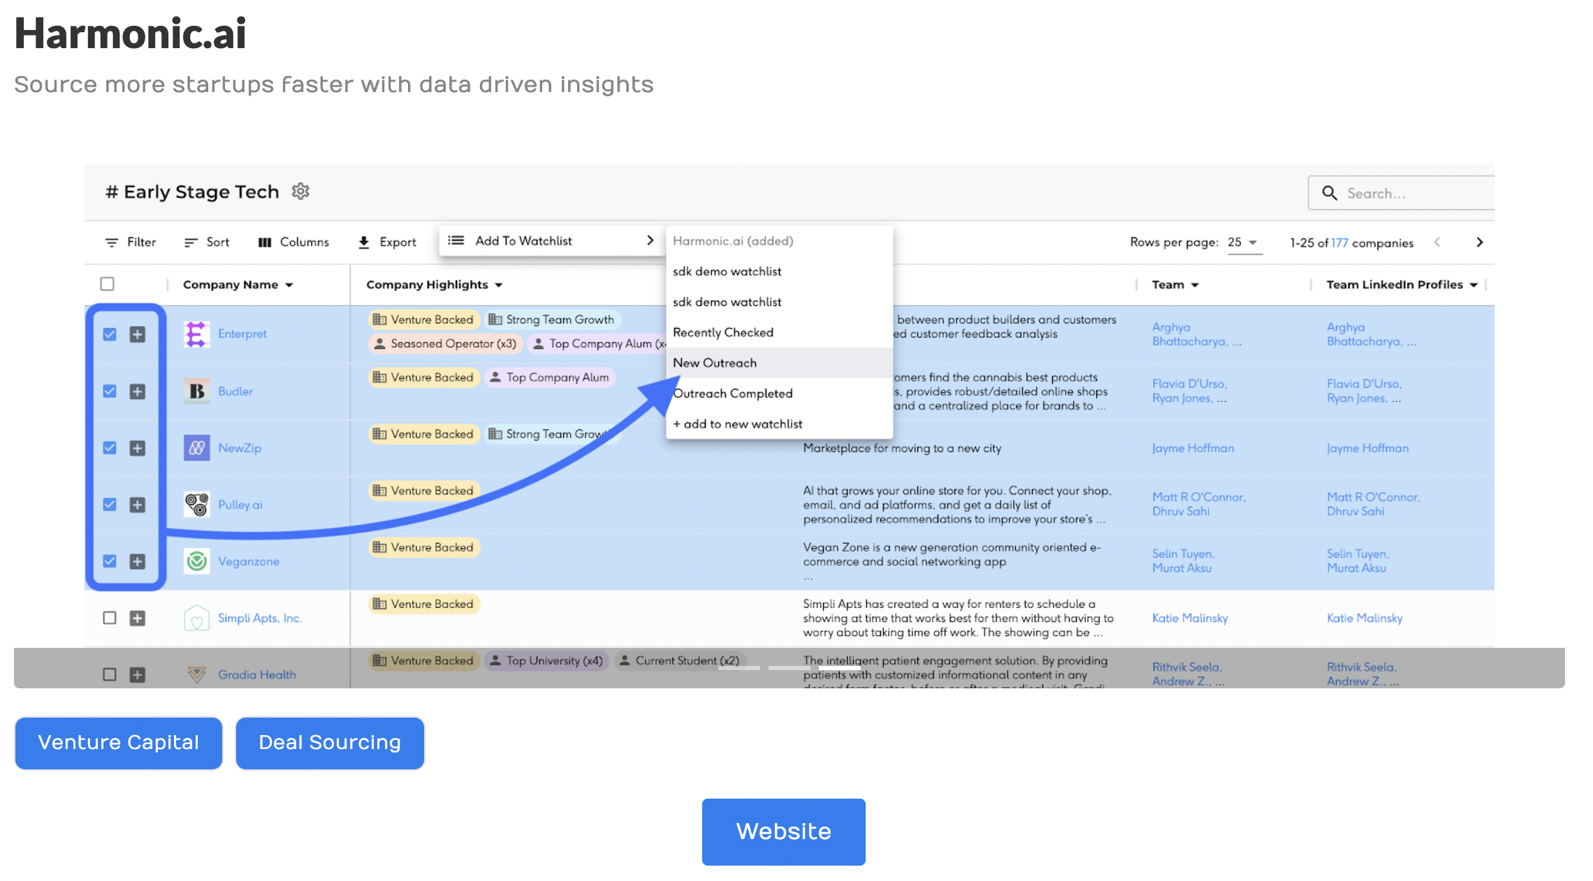Click the Website button
The height and width of the screenshot is (881, 1593).
click(x=784, y=832)
